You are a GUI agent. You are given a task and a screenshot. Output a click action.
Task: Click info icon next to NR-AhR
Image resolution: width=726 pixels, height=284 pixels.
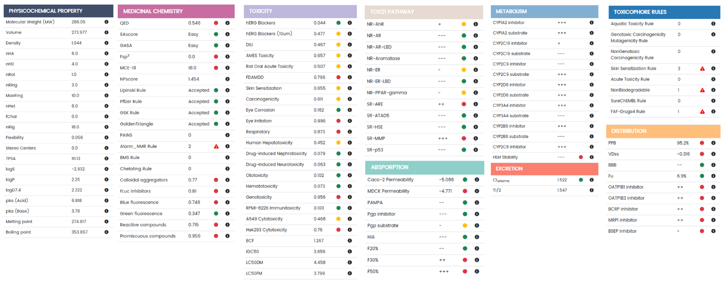476,24
